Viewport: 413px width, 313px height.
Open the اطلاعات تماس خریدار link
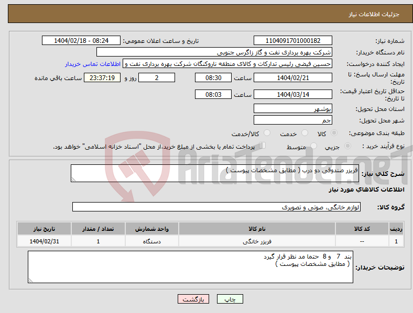93,64
